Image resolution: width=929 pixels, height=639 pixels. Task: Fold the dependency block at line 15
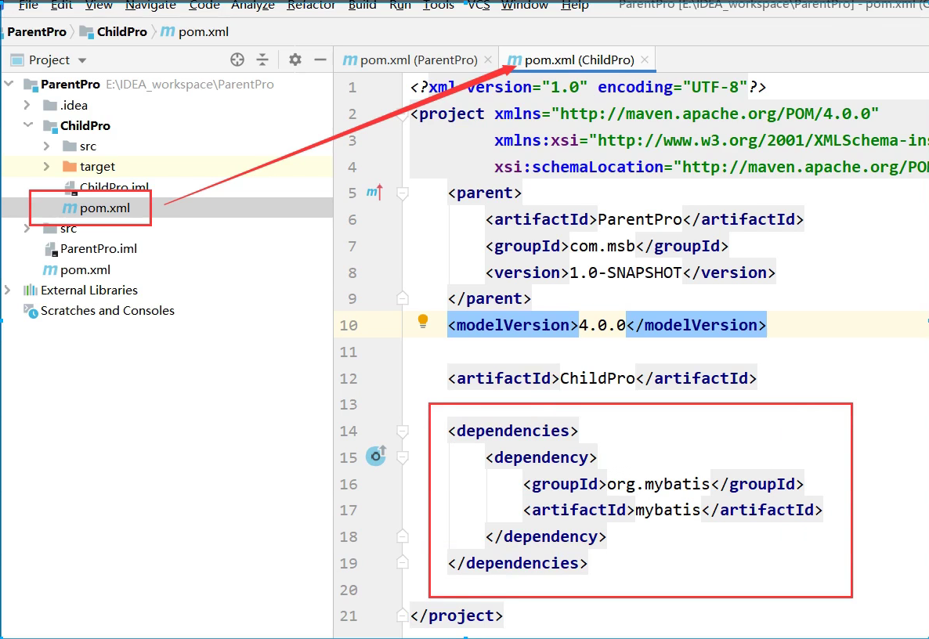(403, 457)
